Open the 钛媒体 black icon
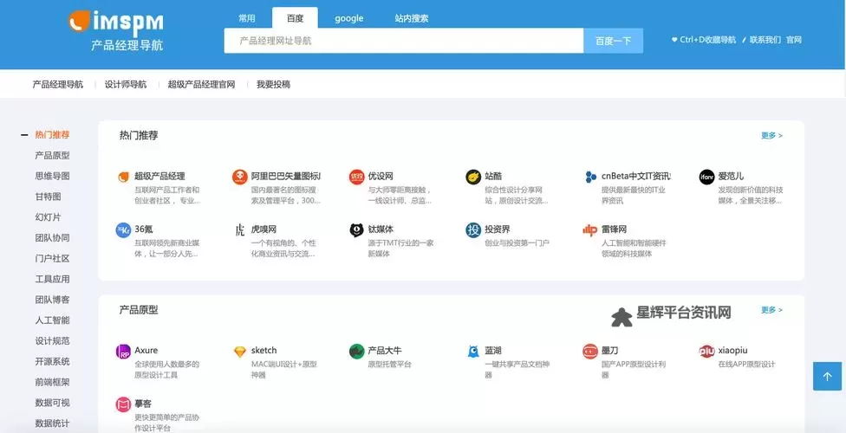 pos(356,230)
